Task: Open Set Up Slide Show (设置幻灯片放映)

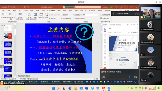Action: (29, 16)
